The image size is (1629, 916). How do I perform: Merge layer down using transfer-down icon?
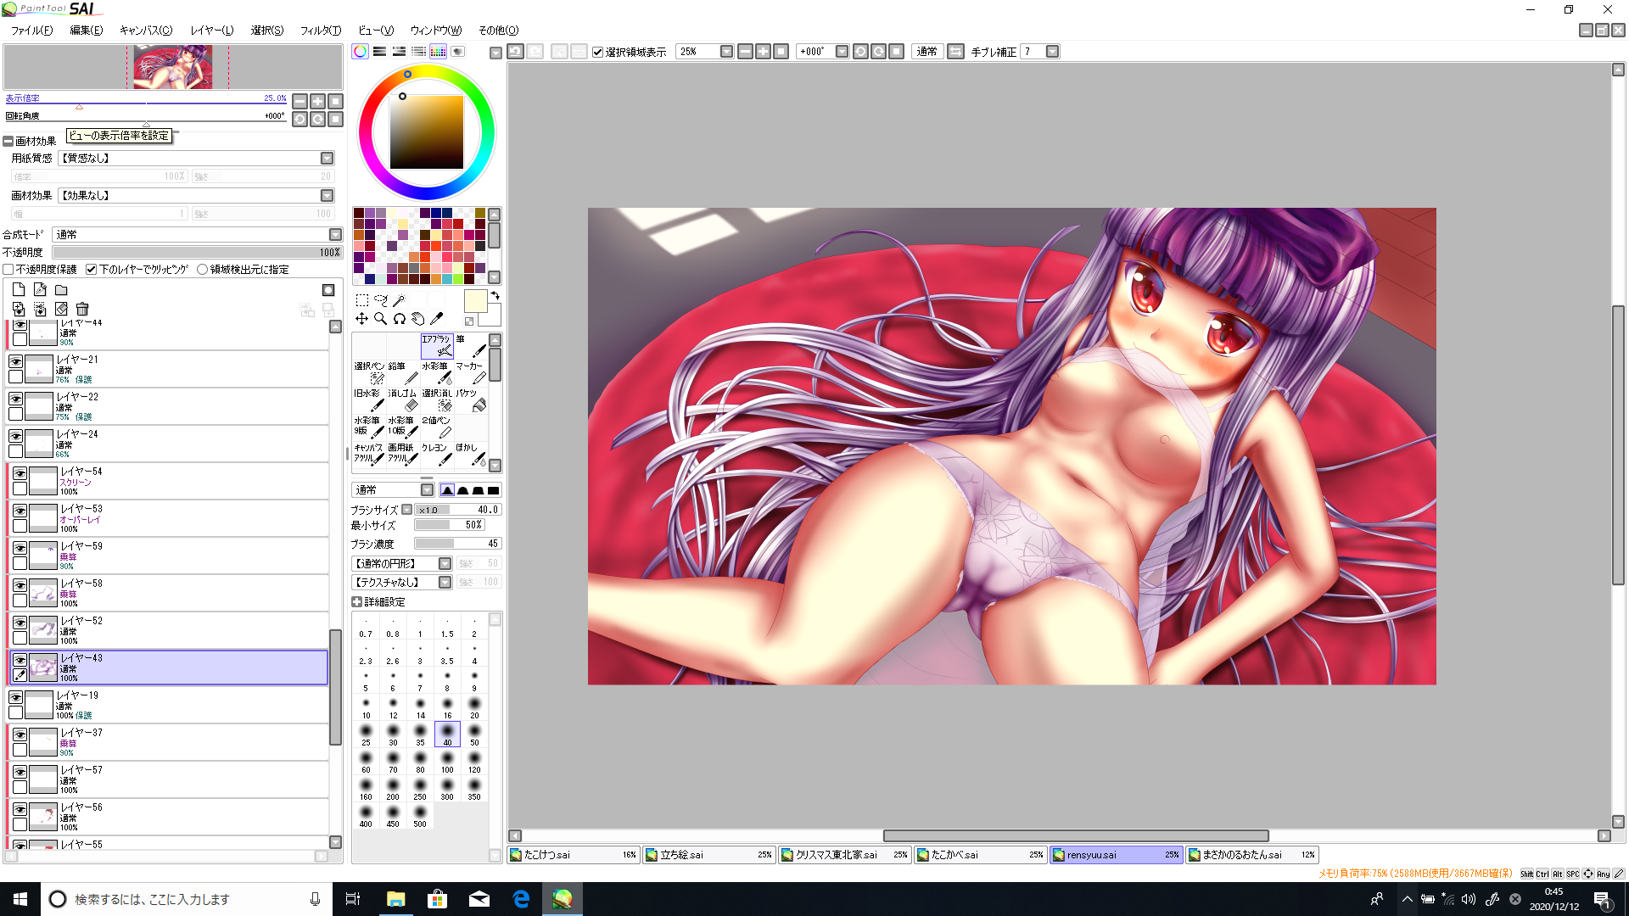tap(19, 310)
